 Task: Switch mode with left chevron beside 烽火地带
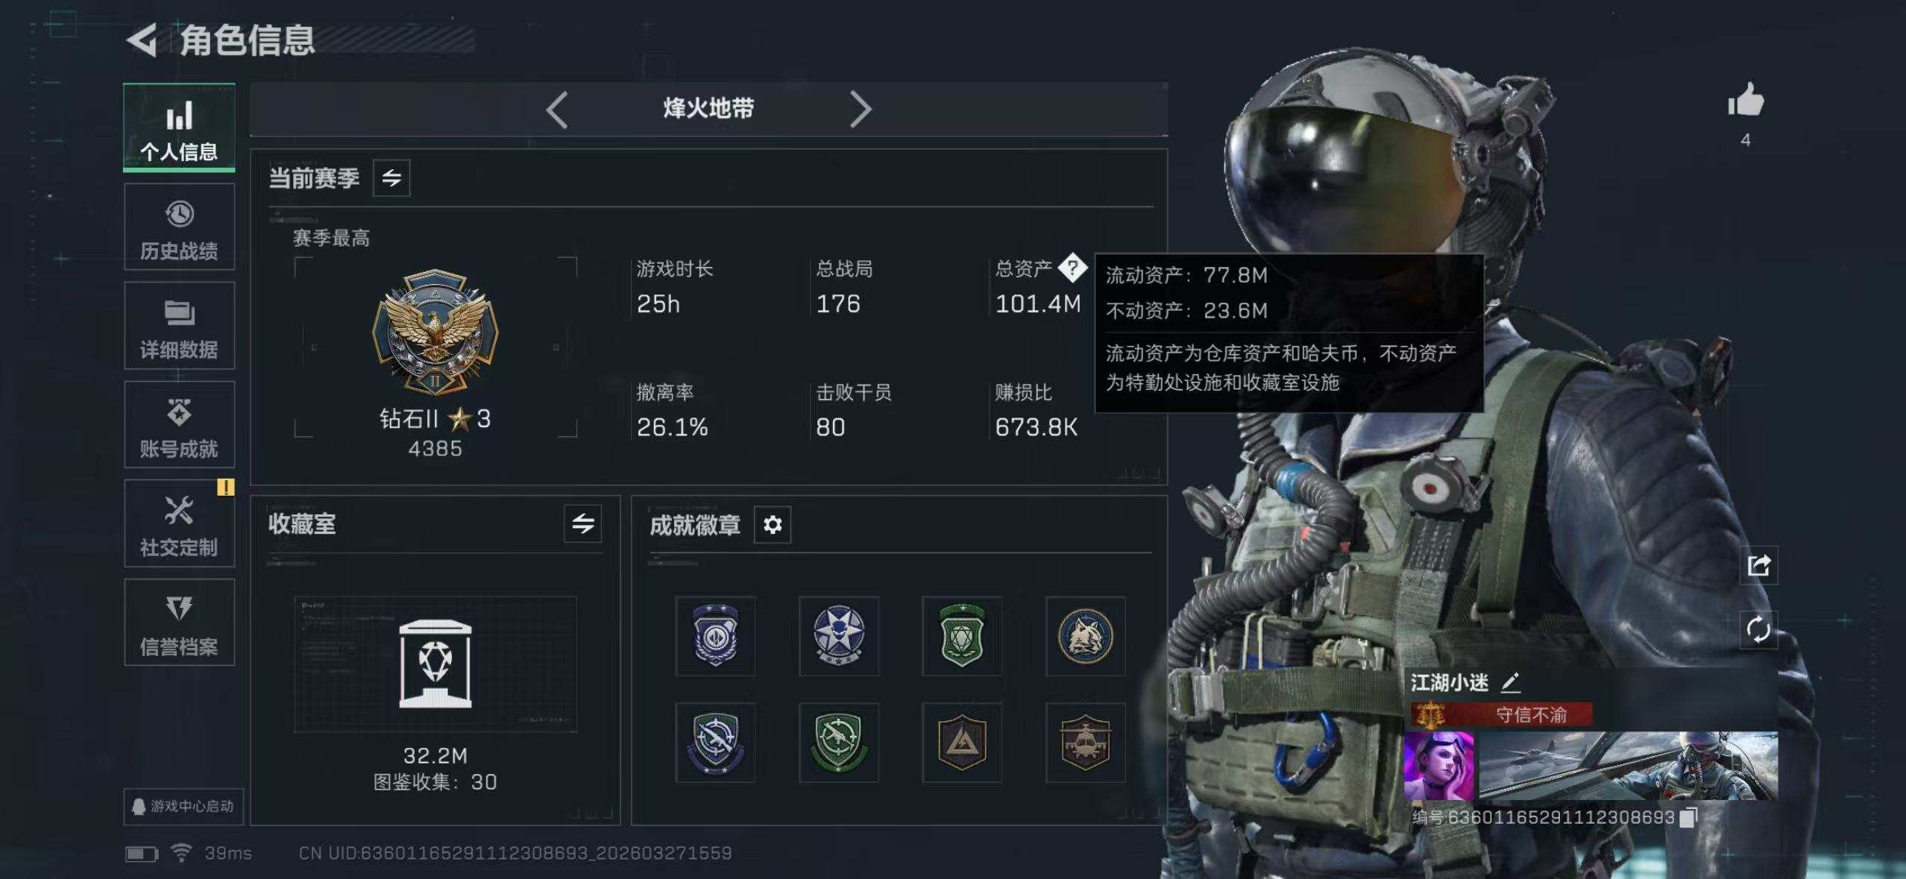[557, 110]
